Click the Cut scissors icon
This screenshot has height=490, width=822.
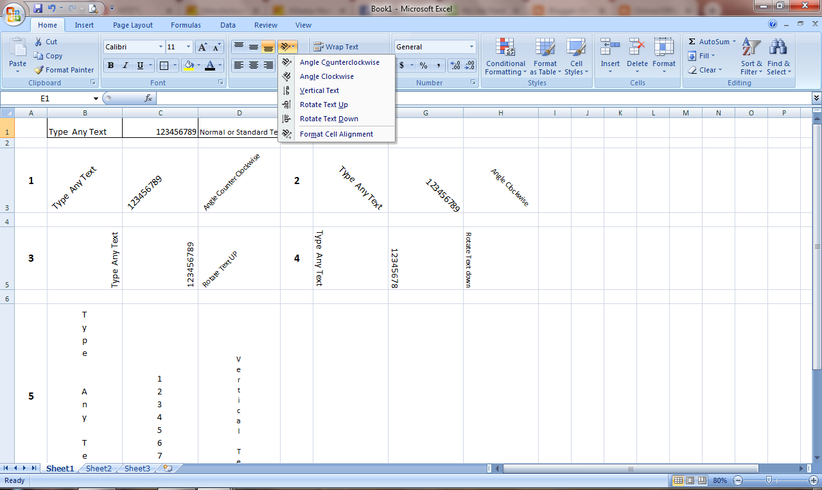tap(39, 42)
